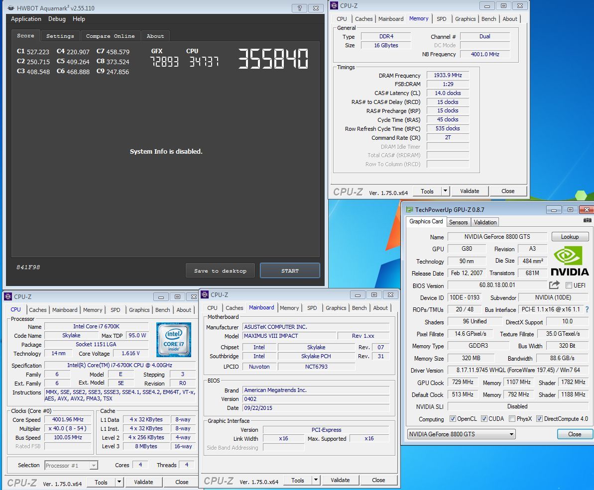
Task: Click the GFX score 72893
Action: (164, 62)
